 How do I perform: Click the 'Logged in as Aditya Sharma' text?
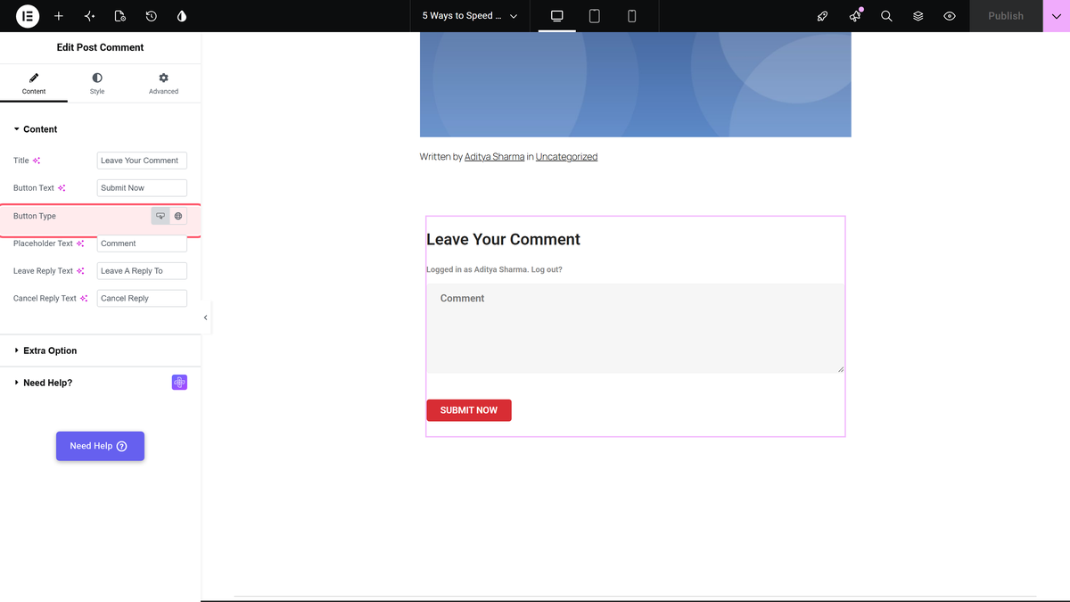(477, 269)
